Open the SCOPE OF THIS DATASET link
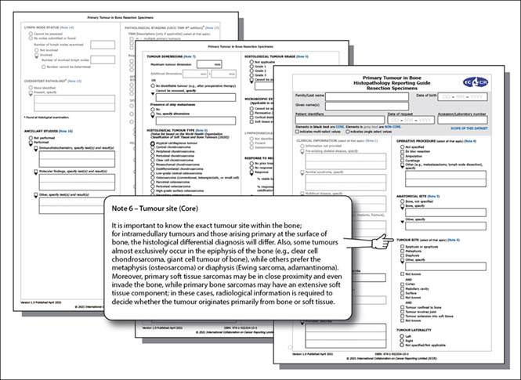 [469, 128]
